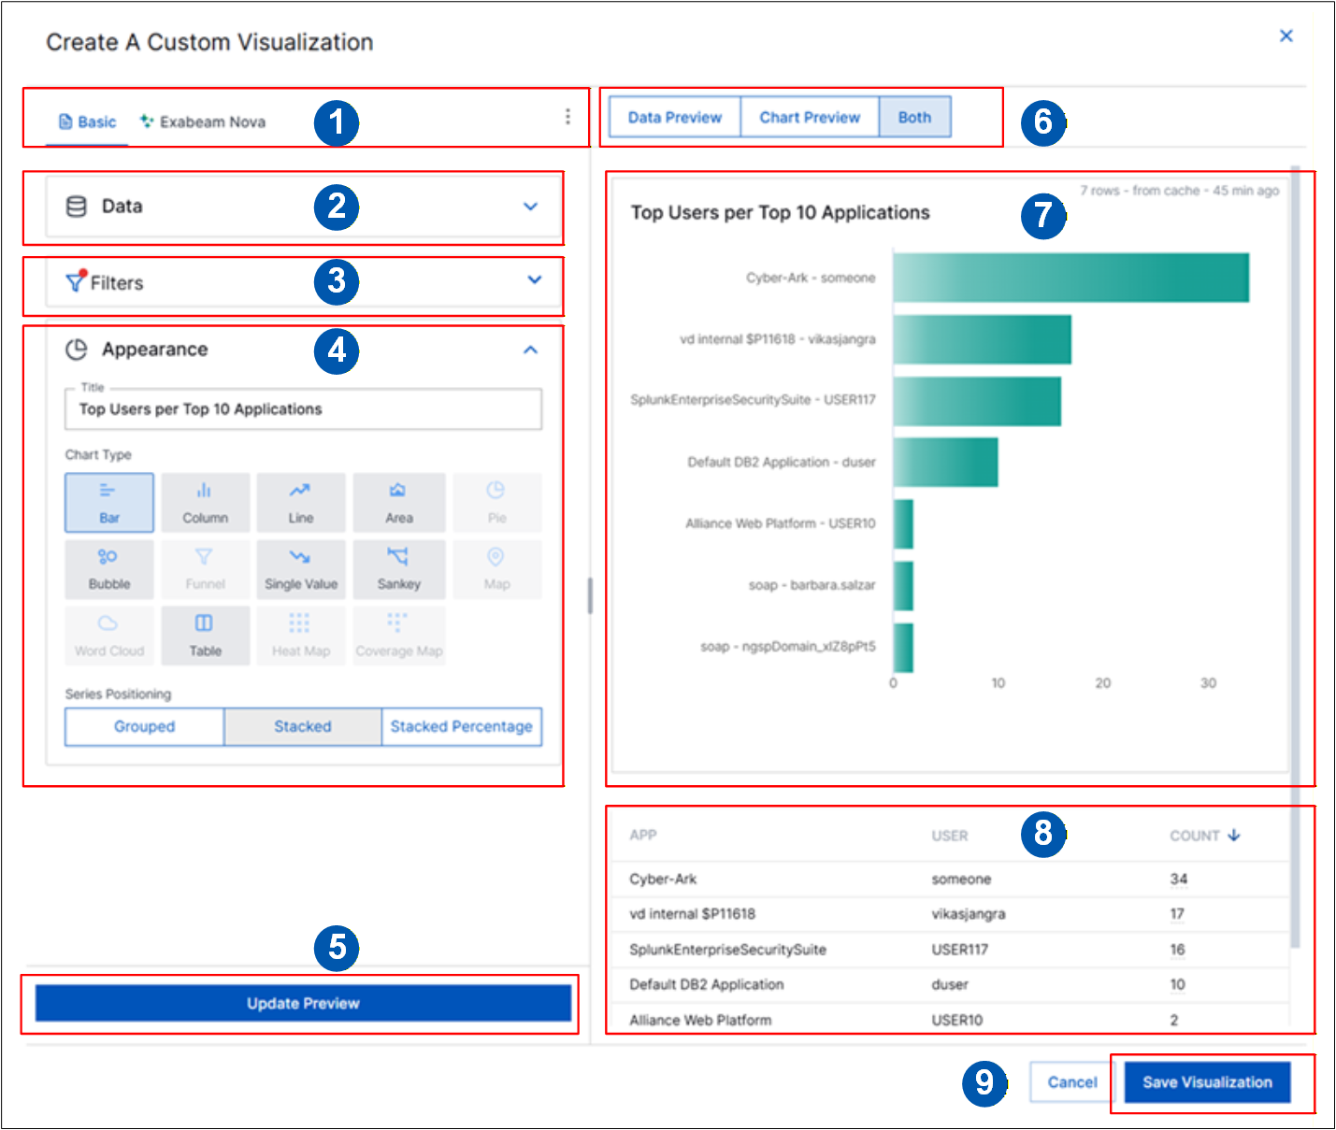The height and width of the screenshot is (1130, 1336).
Task: Set series positioning to Stacked Percentage
Action: click(462, 726)
